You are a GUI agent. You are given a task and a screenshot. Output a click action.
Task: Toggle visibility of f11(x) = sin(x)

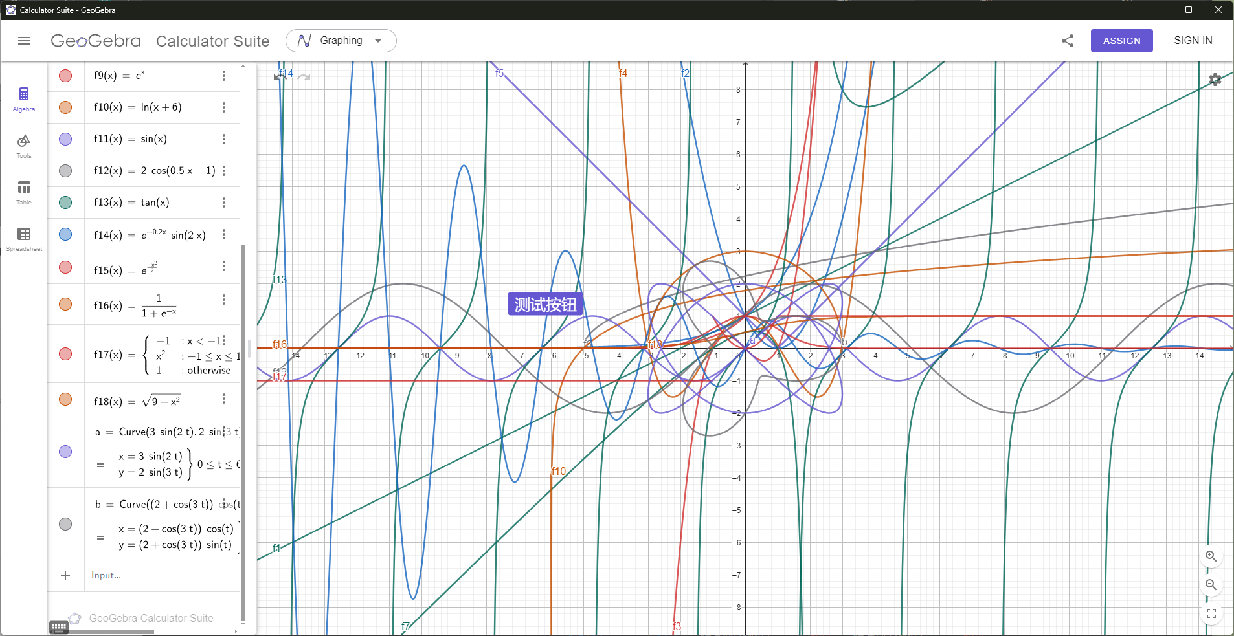pyautogui.click(x=65, y=139)
